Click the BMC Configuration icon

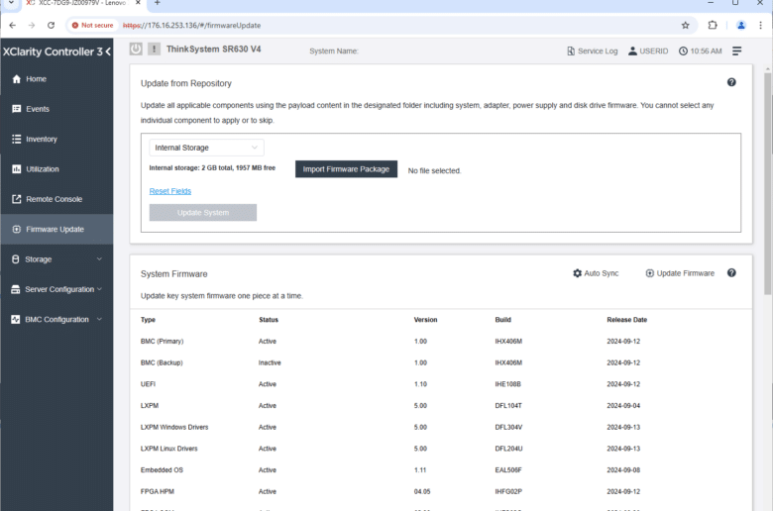click(15, 319)
